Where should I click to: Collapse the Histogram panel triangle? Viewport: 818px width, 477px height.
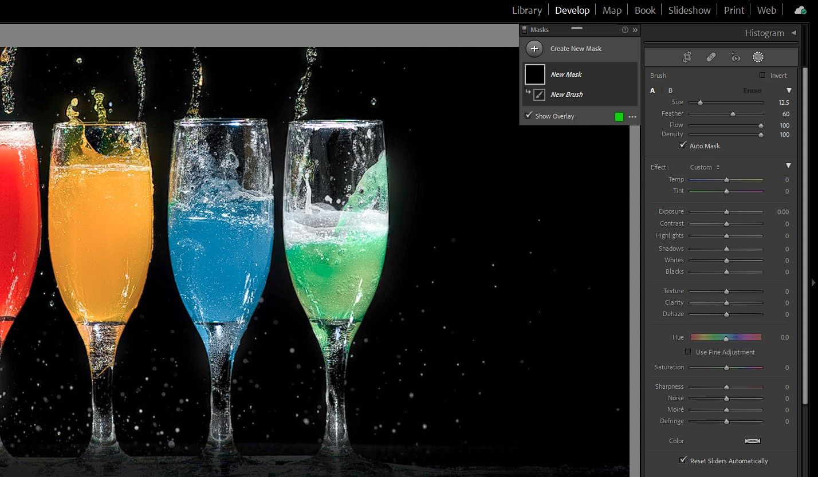click(793, 33)
